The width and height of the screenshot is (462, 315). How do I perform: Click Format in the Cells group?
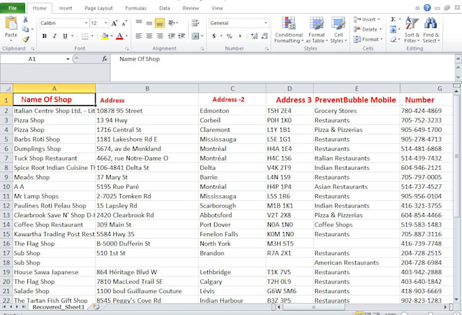click(368, 39)
